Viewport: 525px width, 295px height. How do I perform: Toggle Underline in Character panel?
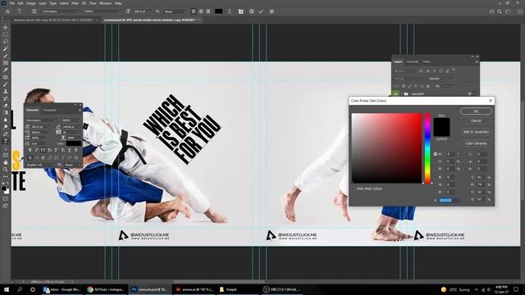[69, 150]
